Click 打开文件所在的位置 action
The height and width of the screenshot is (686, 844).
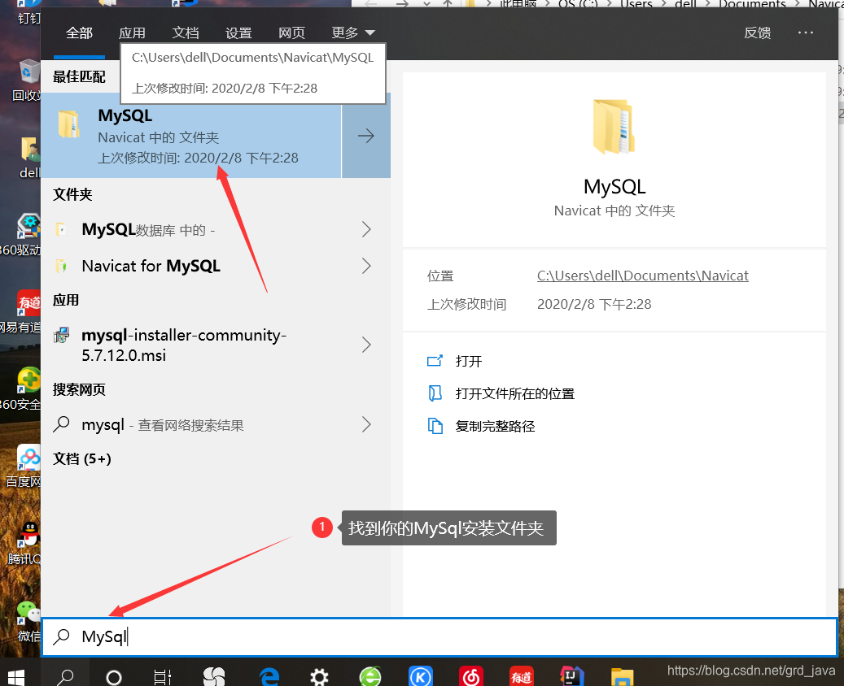pyautogui.click(x=515, y=394)
